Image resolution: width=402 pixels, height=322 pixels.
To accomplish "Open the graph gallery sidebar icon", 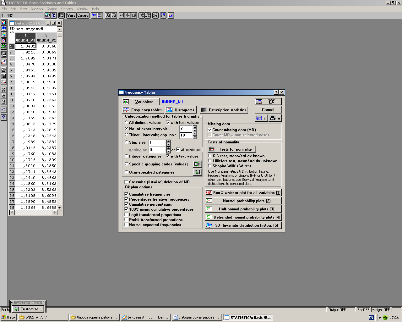I will click(3, 62).
